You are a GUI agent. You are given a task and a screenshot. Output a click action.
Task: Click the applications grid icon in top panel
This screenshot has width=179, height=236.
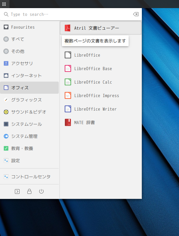(x=4, y=4)
